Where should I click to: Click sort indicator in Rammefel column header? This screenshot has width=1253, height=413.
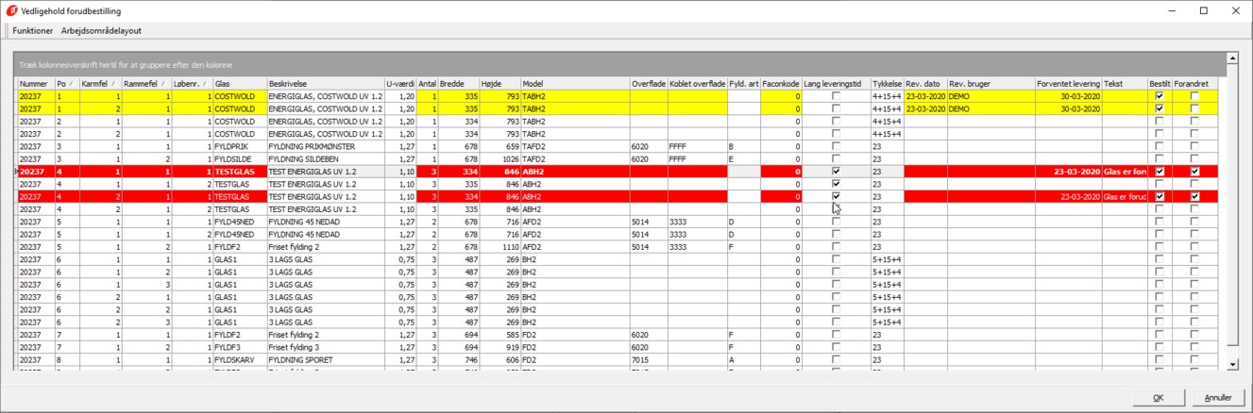[165, 84]
